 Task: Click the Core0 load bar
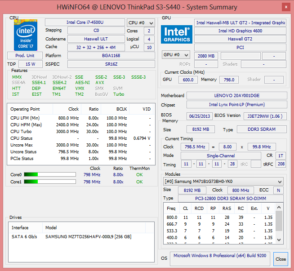click(x=50, y=174)
